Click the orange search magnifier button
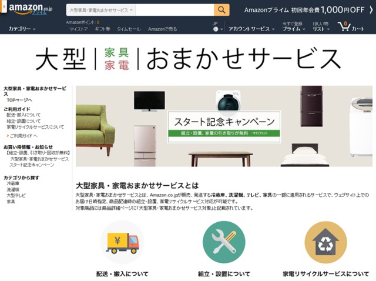Image resolution: width=376 pixels, height=281 pixels. 221,10
